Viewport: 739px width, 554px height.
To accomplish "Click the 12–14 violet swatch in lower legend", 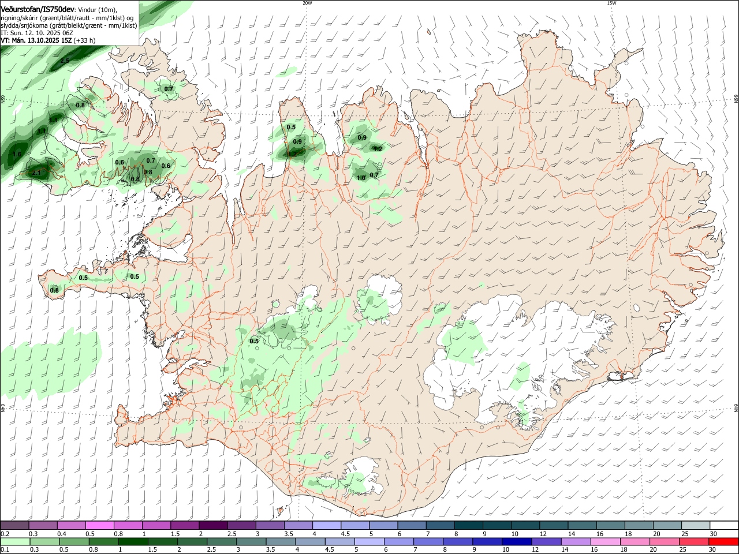I will pos(547,541).
